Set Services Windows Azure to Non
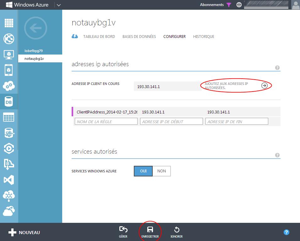 pyautogui.click(x=162, y=171)
